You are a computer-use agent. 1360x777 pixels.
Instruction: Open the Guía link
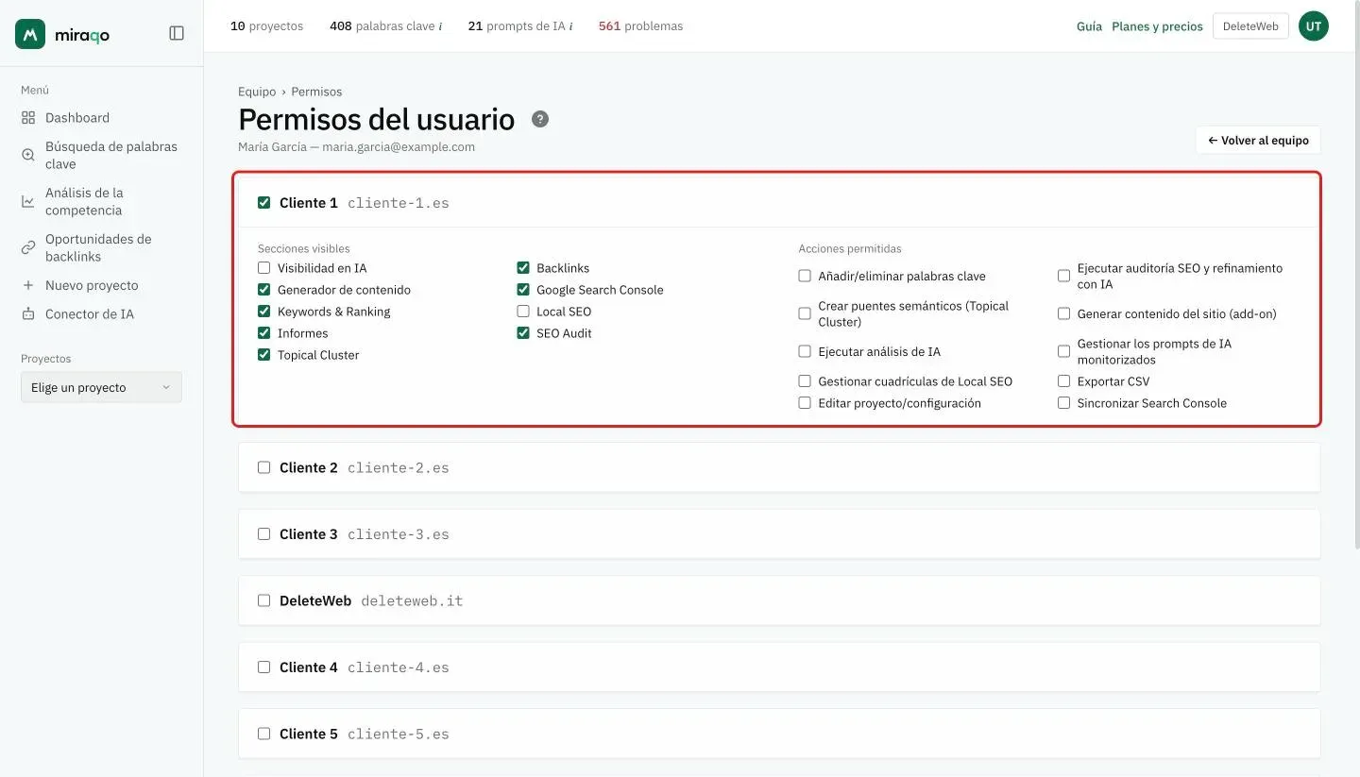pos(1089,26)
